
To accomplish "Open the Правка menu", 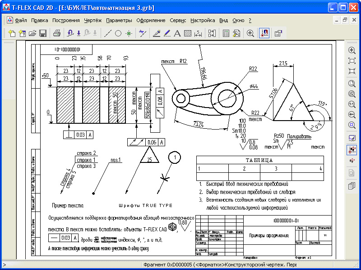I will point(40,20).
